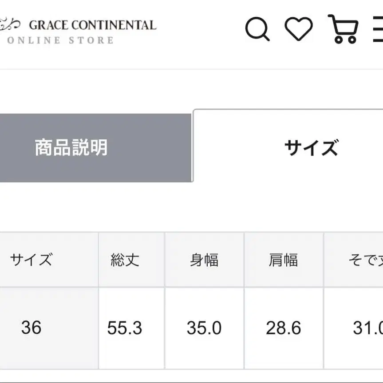Select the size 36 cell

click(32, 328)
